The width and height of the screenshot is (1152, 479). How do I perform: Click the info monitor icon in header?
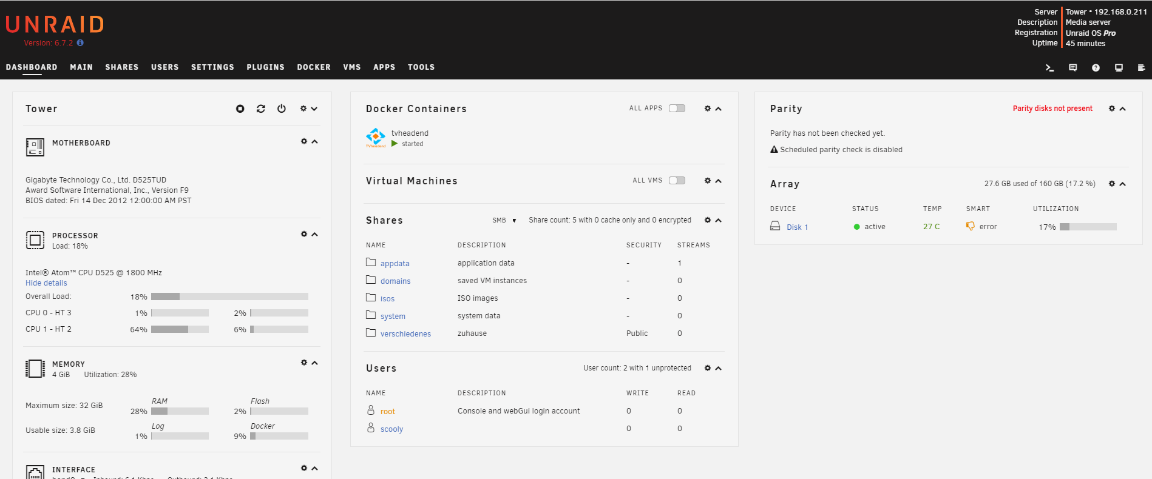(1119, 68)
